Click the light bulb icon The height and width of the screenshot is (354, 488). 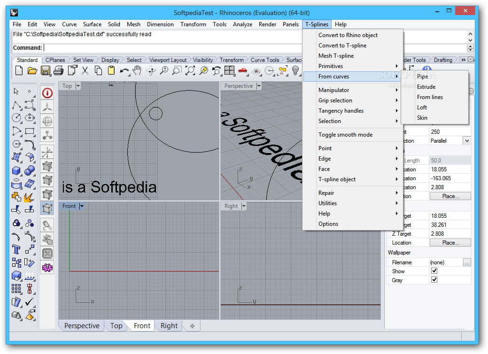295,70
